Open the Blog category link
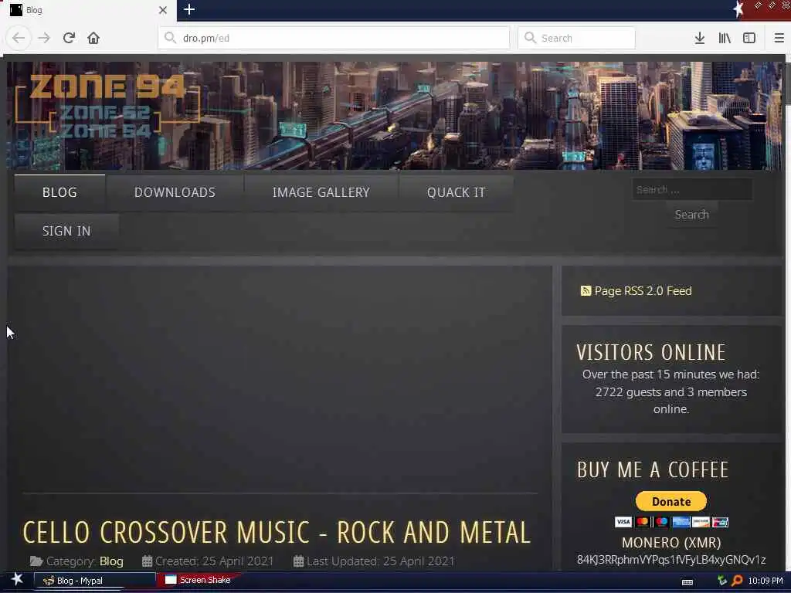 (111, 561)
